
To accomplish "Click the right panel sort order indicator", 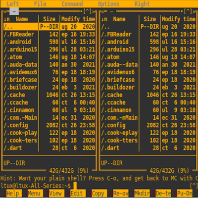I will pos(104,19).
